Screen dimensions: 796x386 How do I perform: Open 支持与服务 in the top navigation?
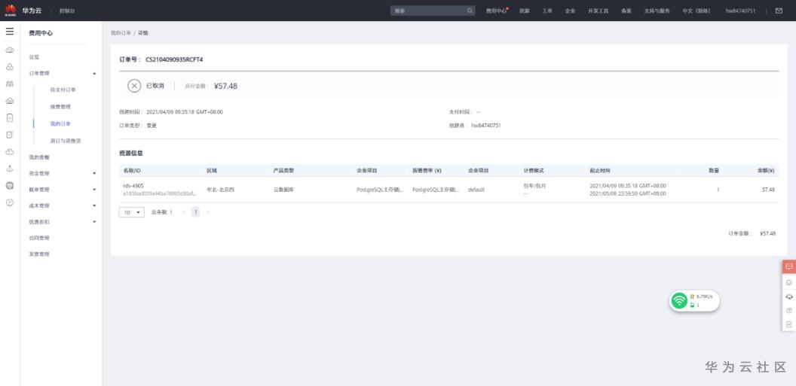[657, 11]
